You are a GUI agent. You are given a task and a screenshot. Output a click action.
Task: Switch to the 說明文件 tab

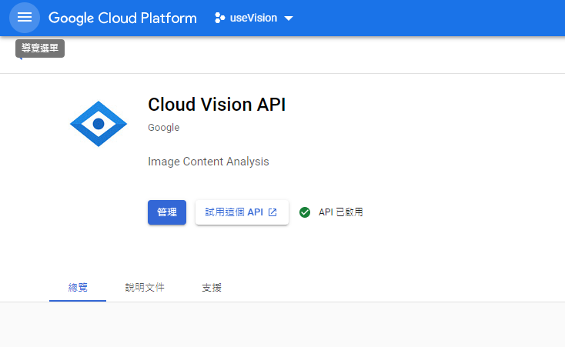coord(145,288)
